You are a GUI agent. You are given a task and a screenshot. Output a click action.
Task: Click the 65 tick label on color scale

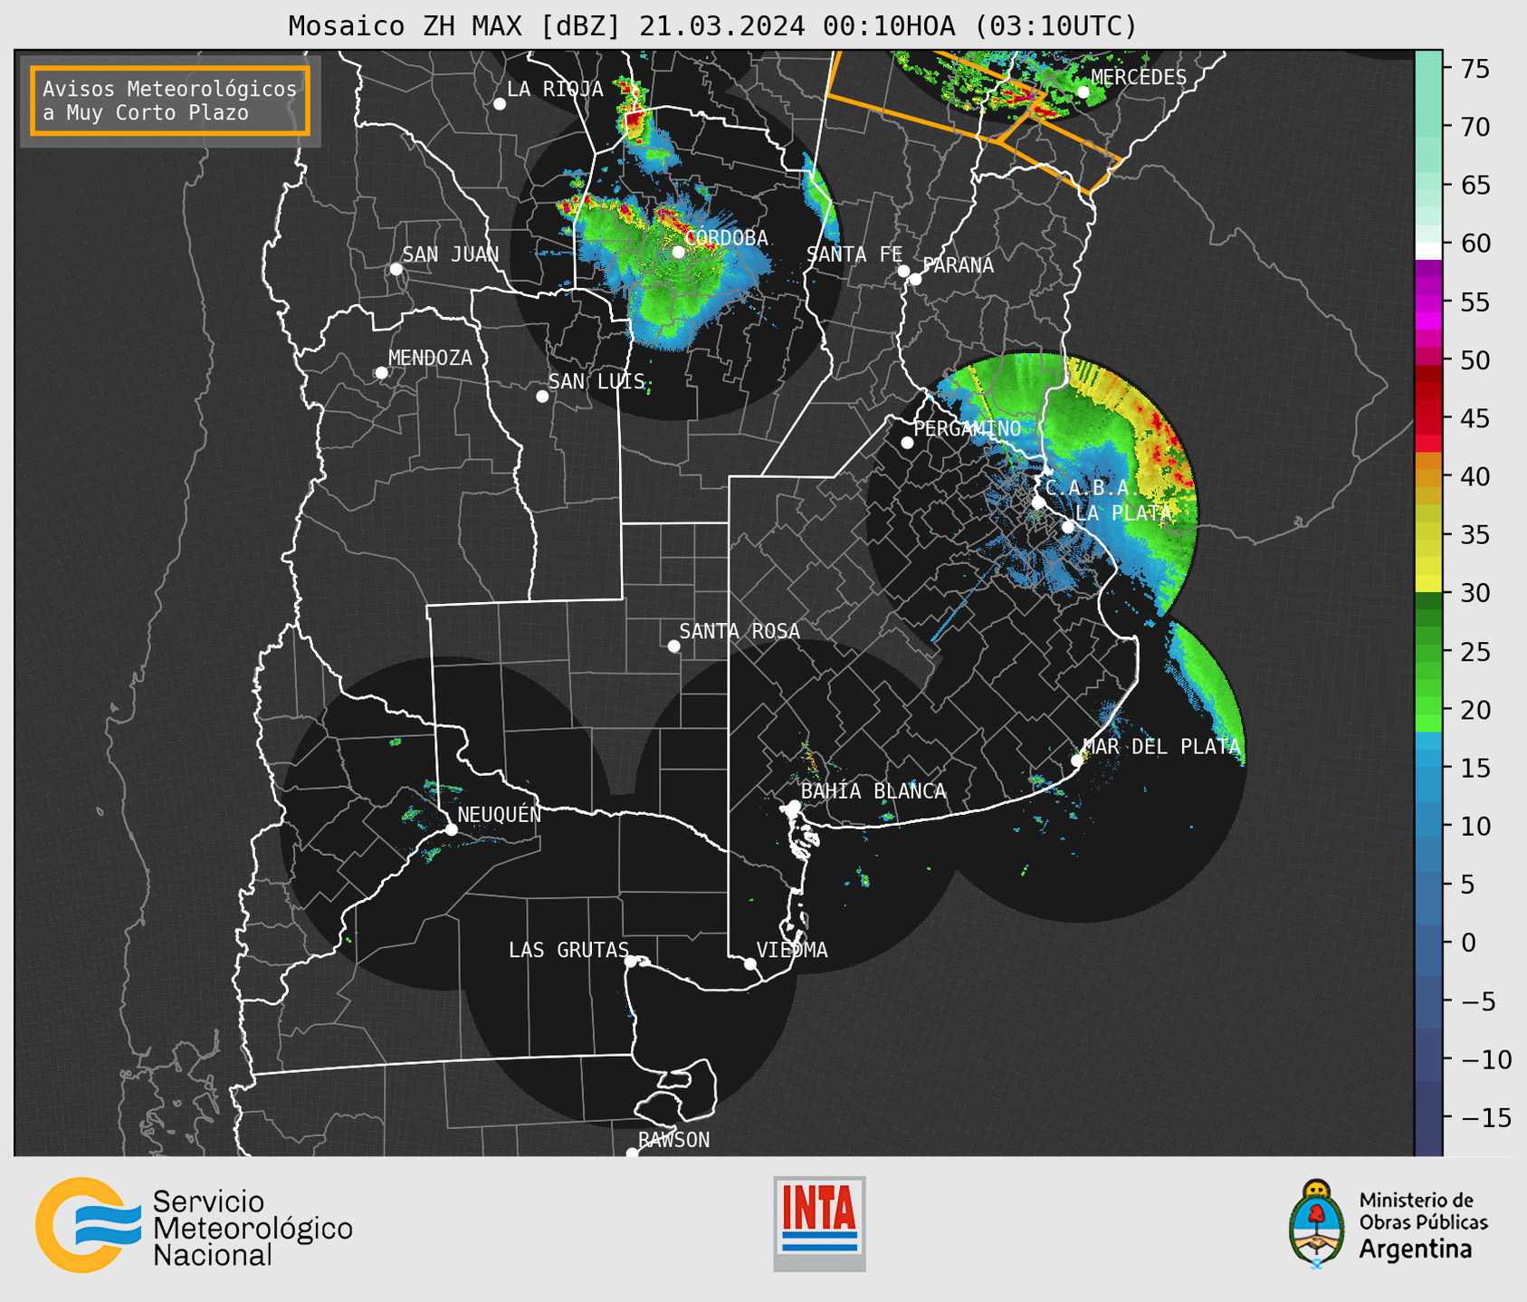(1475, 186)
